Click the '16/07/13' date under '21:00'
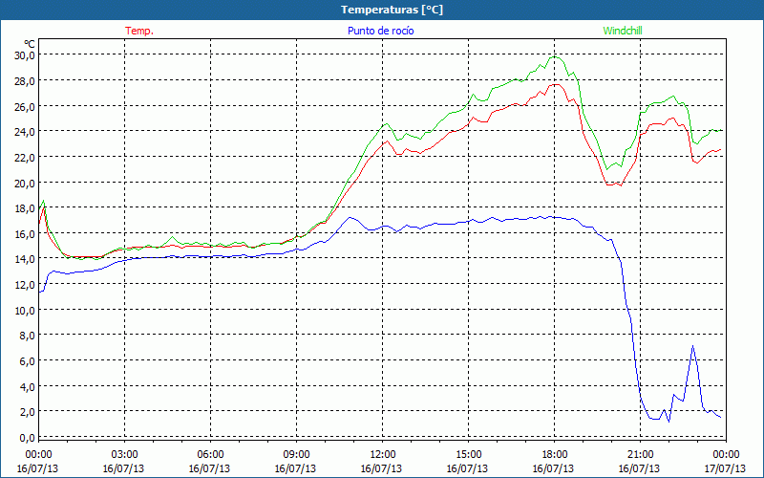This screenshot has width=764, height=478. [x=639, y=468]
